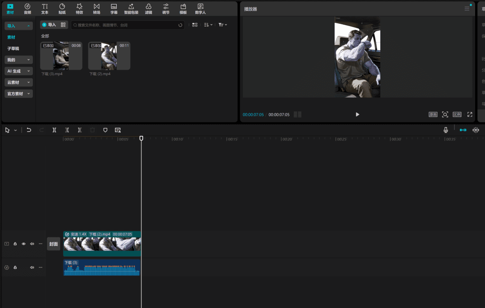Start voiceover recording with the microphone
Image resolution: width=485 pixels, height=308 pixels.
(x=446, y=130)
